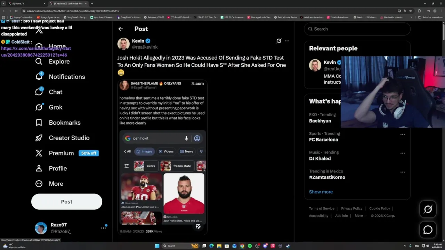Screen dimensions: 445x250
Task: Open the More menu in sidebar
Action: pos(49,184)
